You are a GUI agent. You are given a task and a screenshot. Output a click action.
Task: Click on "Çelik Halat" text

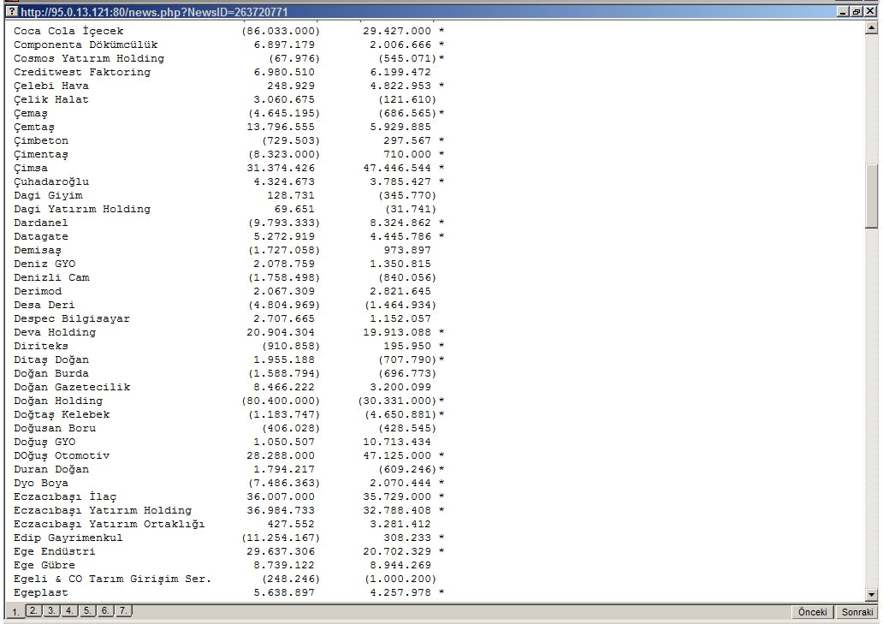coord(51,99)
